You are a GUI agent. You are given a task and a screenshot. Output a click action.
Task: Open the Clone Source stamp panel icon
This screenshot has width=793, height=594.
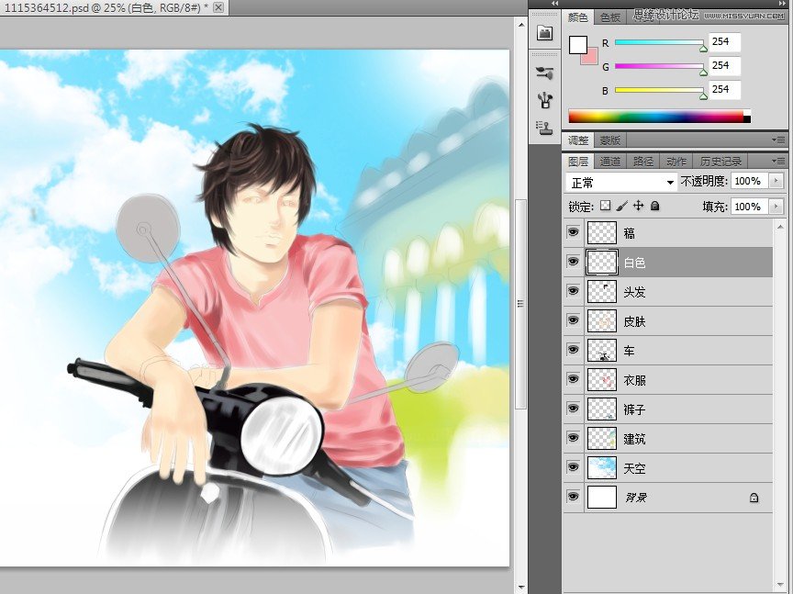click(545, 126)
